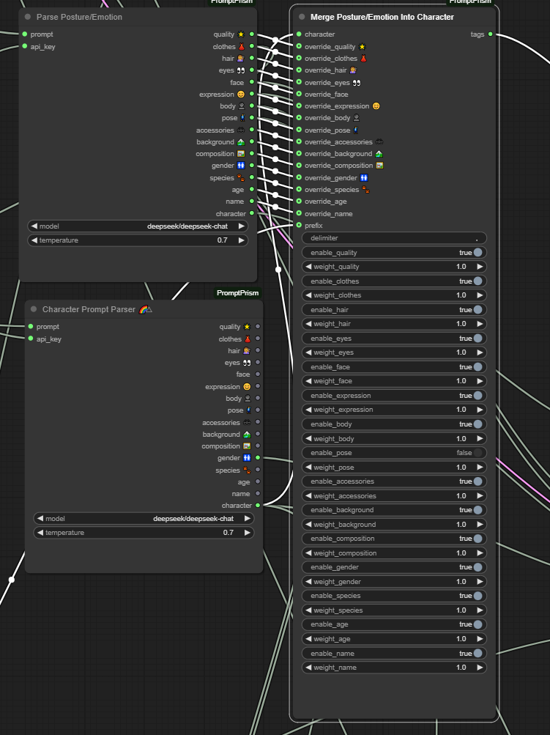Click the character output port of Parse Posture/Emotion

point(252,213)
